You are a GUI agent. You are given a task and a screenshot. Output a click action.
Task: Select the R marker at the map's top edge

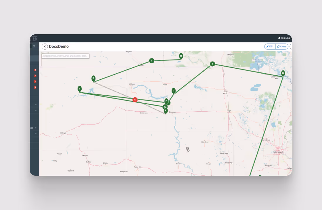pos(181,56)
